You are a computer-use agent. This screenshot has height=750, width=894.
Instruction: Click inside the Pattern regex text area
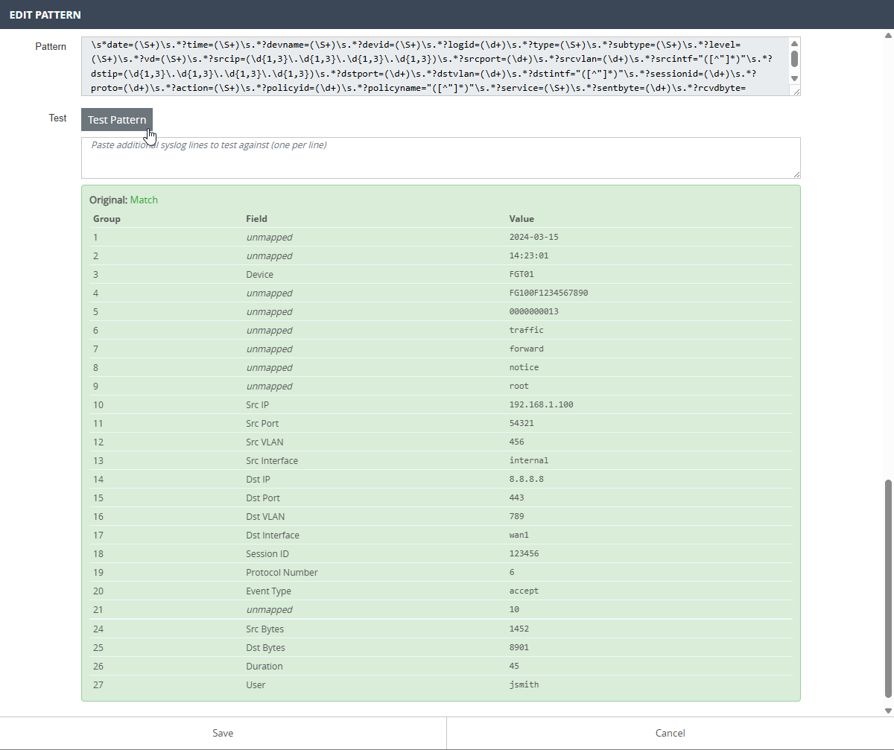click(434, 66)
